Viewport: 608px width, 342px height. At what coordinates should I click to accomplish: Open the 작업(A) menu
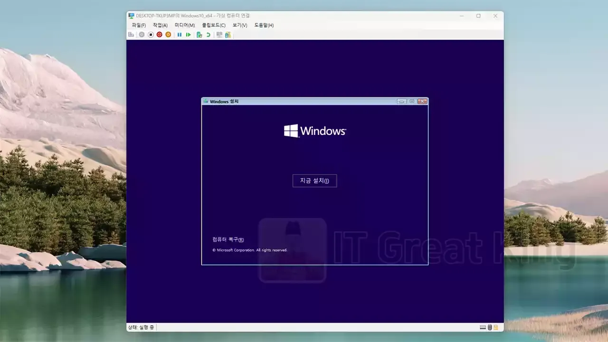(x=160, y=25)
